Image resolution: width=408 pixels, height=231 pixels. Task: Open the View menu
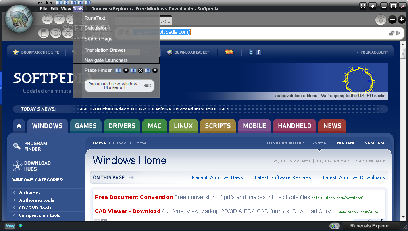[x=66, y=9]
